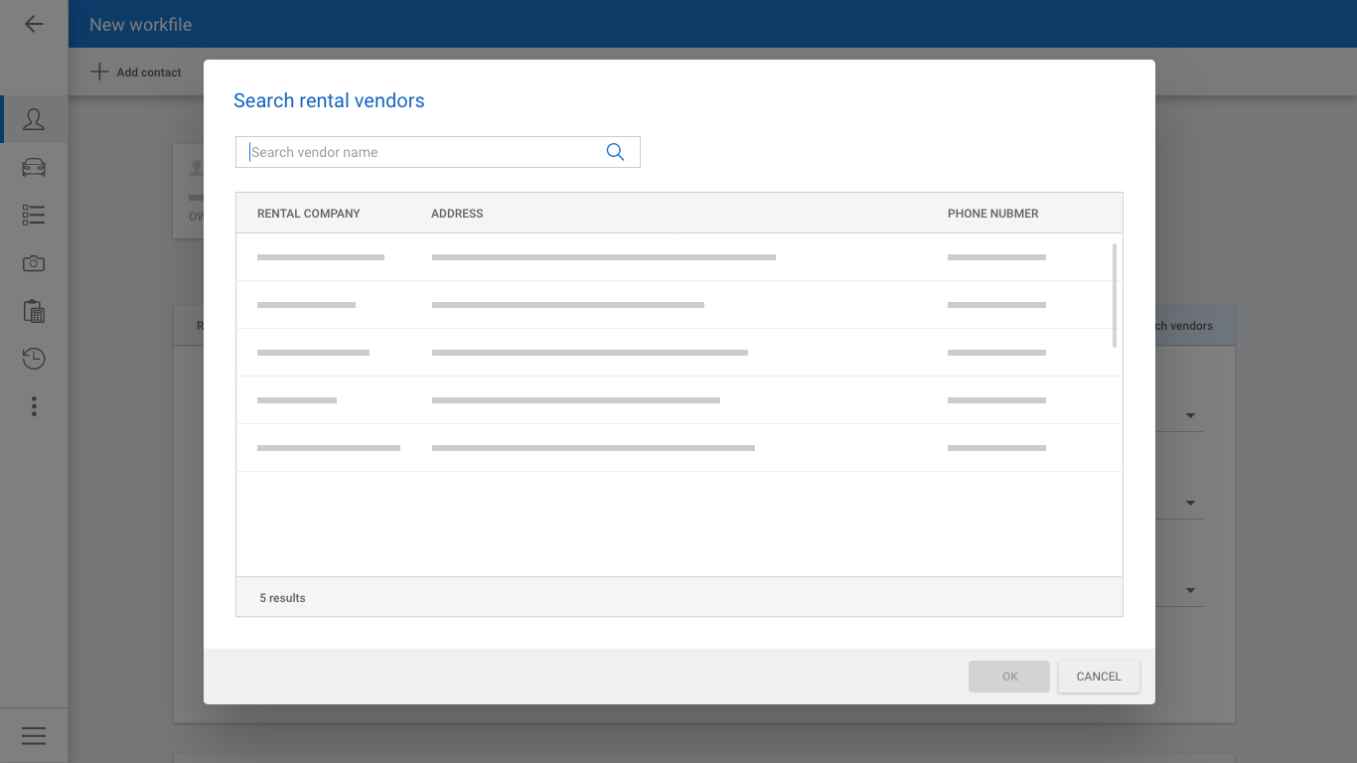Click the back arrow icon
Image resolution: width=1357 pixels, height=763 pixels.
point(34,24)
